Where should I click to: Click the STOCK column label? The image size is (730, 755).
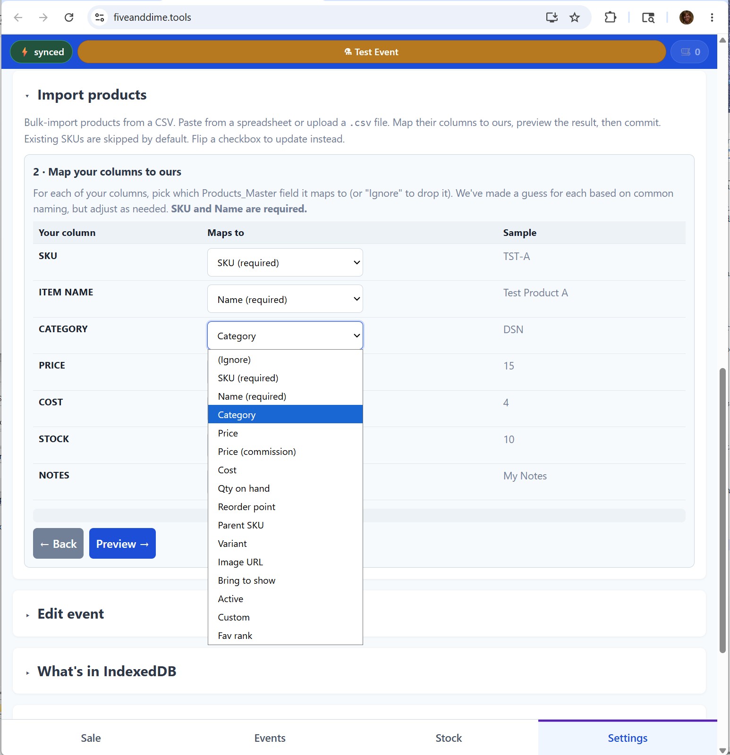coord(54,439)
